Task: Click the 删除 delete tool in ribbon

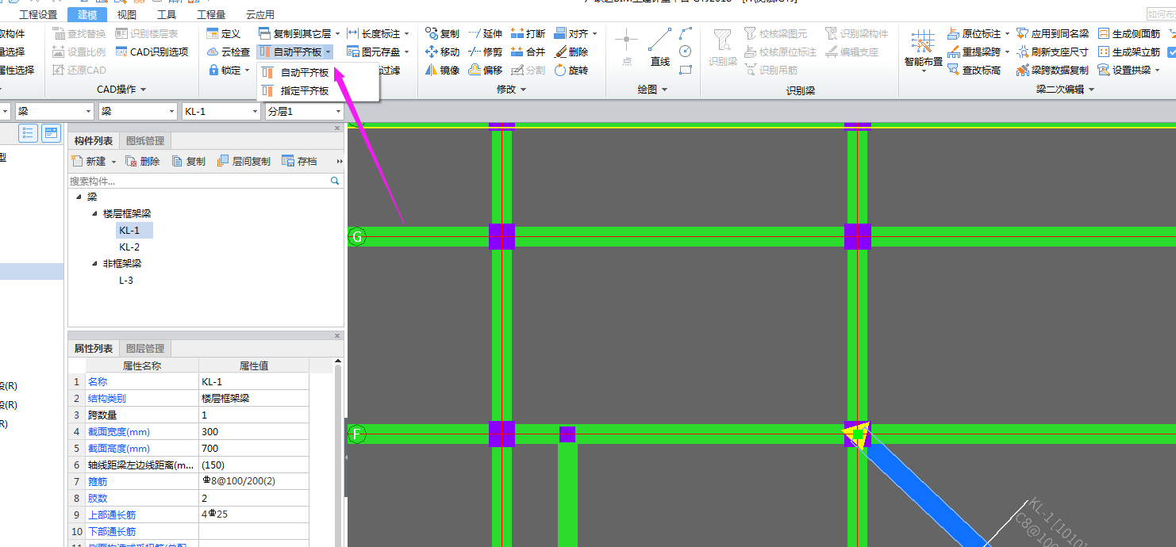Action: tap(571, 52)
